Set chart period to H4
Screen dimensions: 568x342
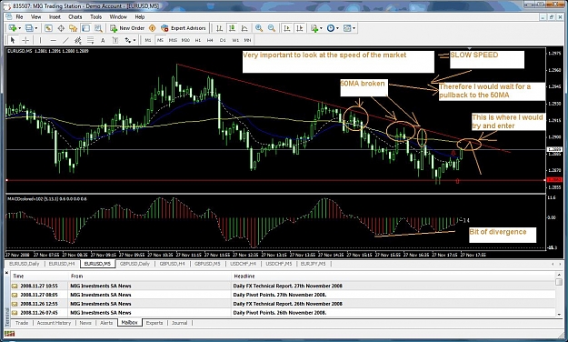coord(210,40)
